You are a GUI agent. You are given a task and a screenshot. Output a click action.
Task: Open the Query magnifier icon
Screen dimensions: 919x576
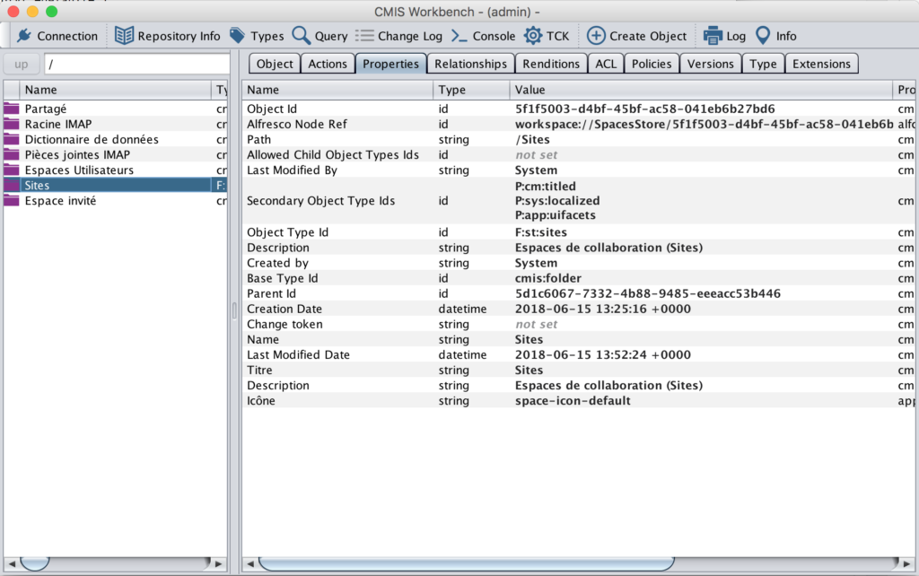click(302, 36)
